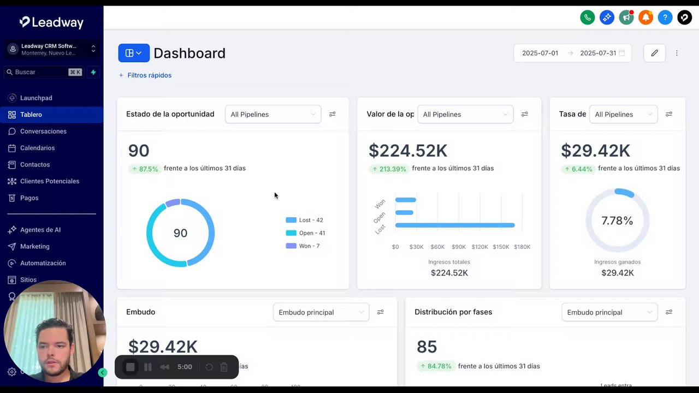The height and width of the screenshot is (393, 699).
Task: Click the green phone dialer icon
Action: coord(588,17)
